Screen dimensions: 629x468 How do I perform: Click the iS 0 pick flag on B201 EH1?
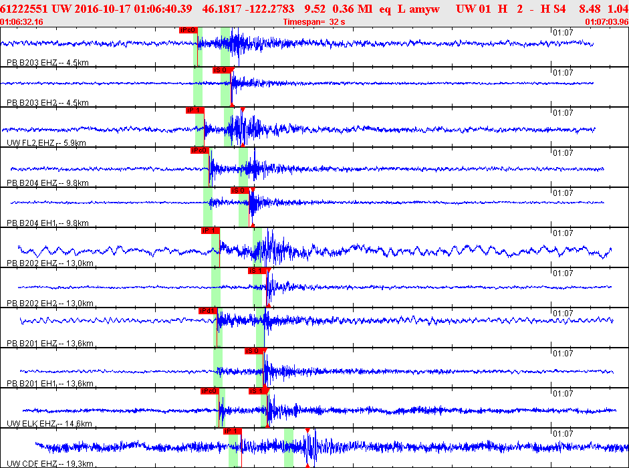pyautogui.click(x=254, y=351)
